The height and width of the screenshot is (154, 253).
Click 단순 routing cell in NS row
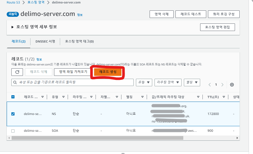coord(76,114)
